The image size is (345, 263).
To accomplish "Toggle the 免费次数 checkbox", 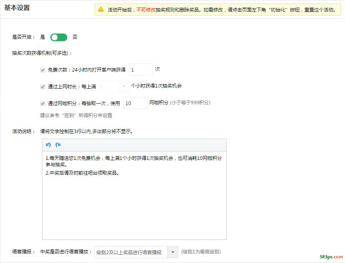I will (x=43, y=70).
